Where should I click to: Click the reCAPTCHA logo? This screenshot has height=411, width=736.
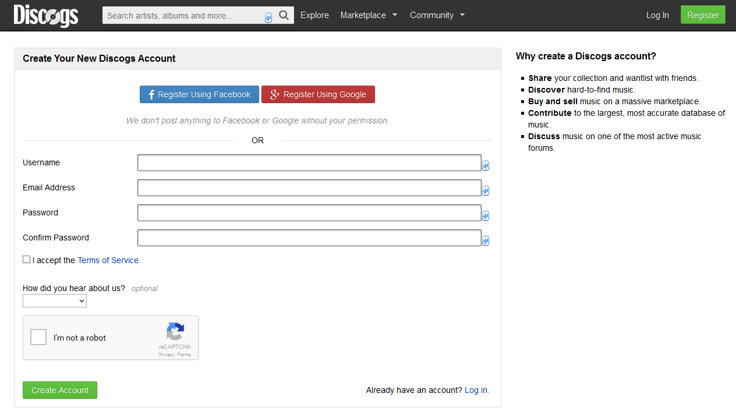(x=175, y=332)
